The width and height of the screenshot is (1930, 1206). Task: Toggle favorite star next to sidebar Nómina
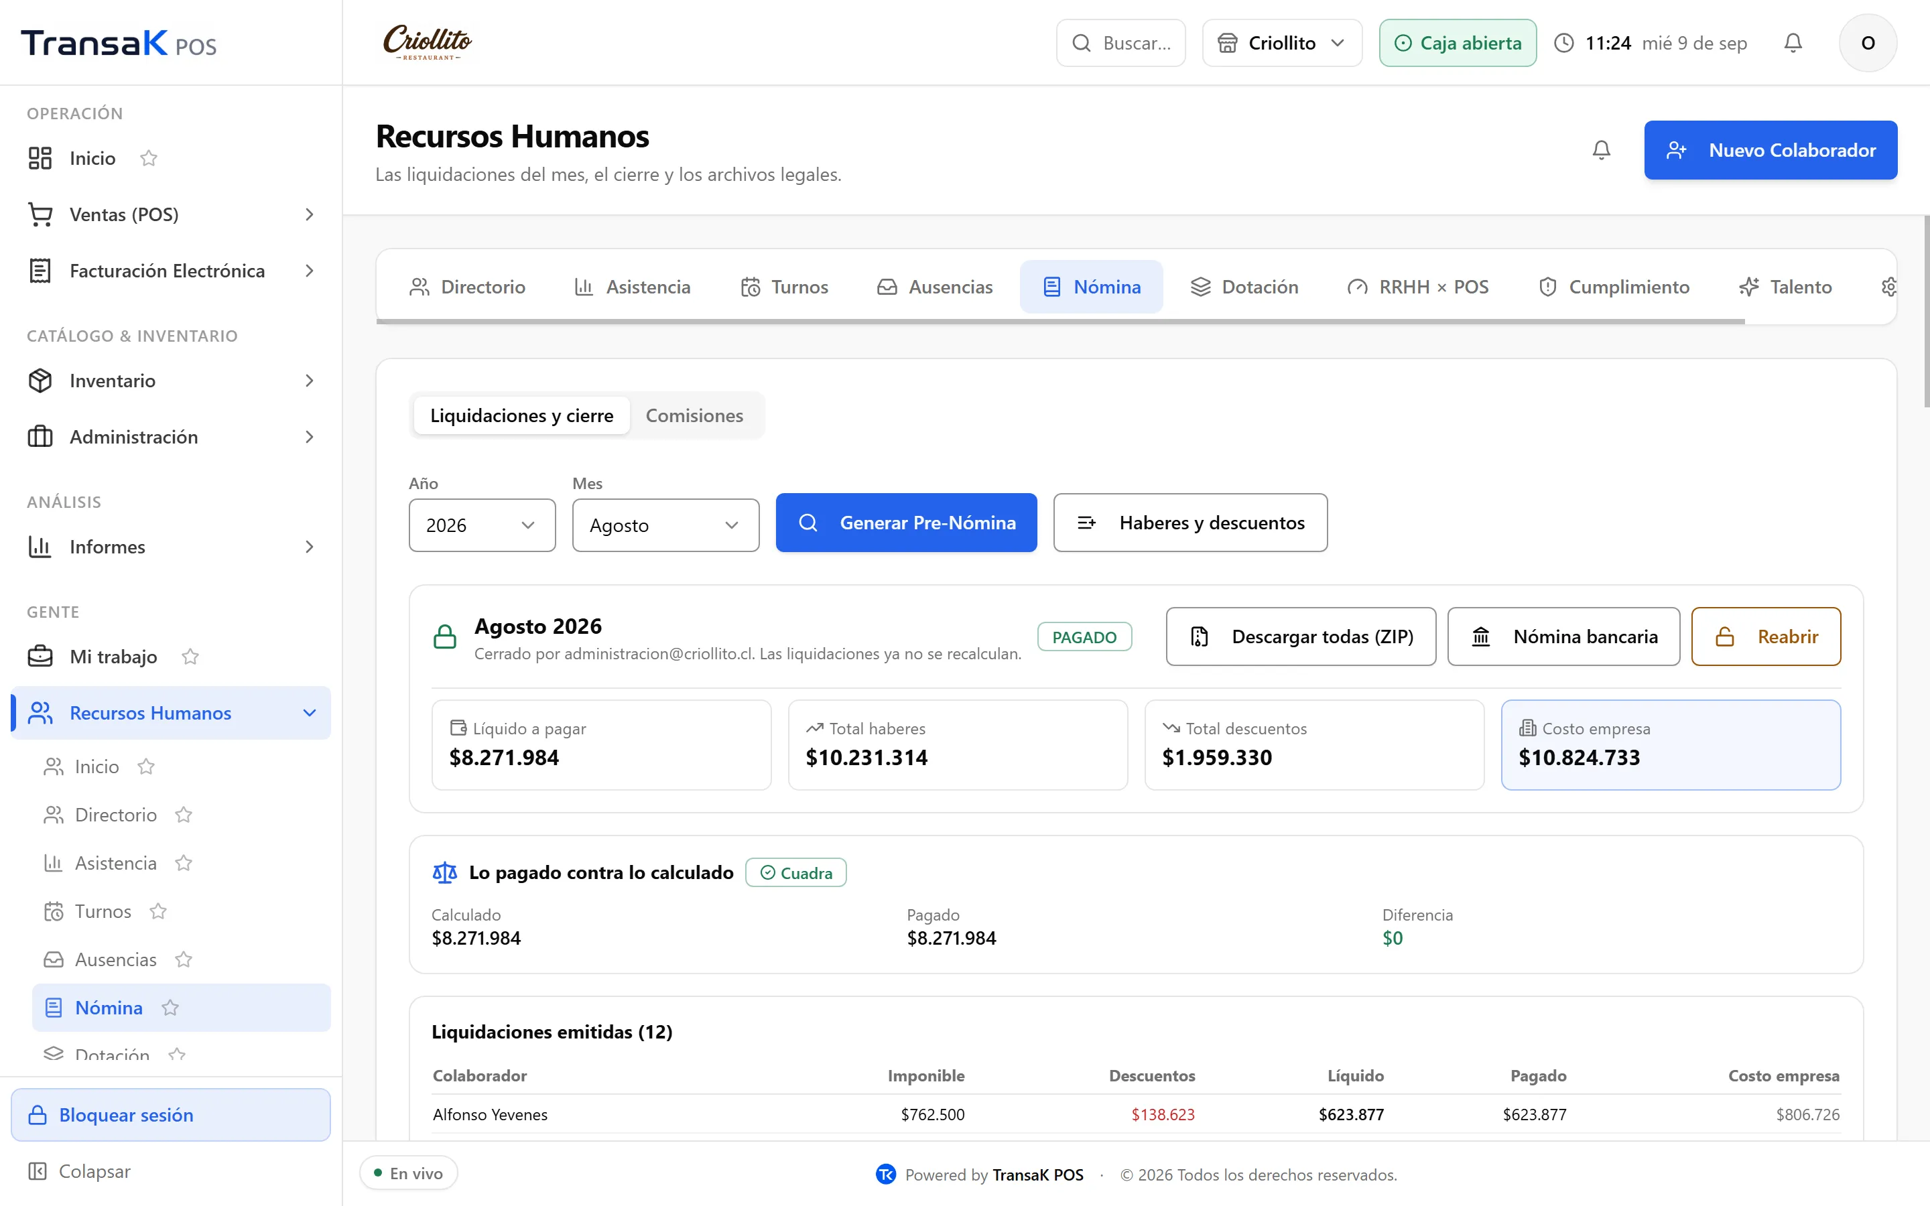pos(170,1008)
